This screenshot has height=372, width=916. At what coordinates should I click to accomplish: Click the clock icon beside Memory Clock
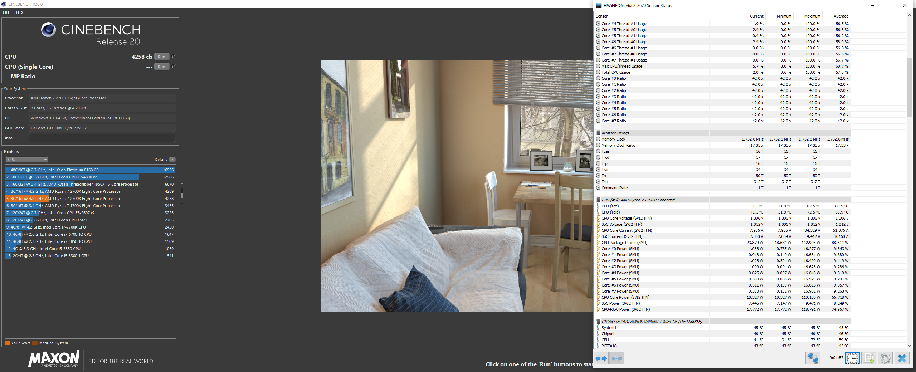tap(598, 139)
